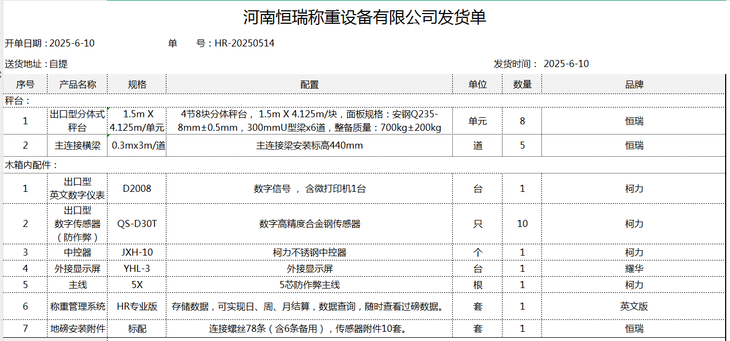Click the 数量 header cell
This screenshot has height=341, width=730.
click(x=522, y=84)
